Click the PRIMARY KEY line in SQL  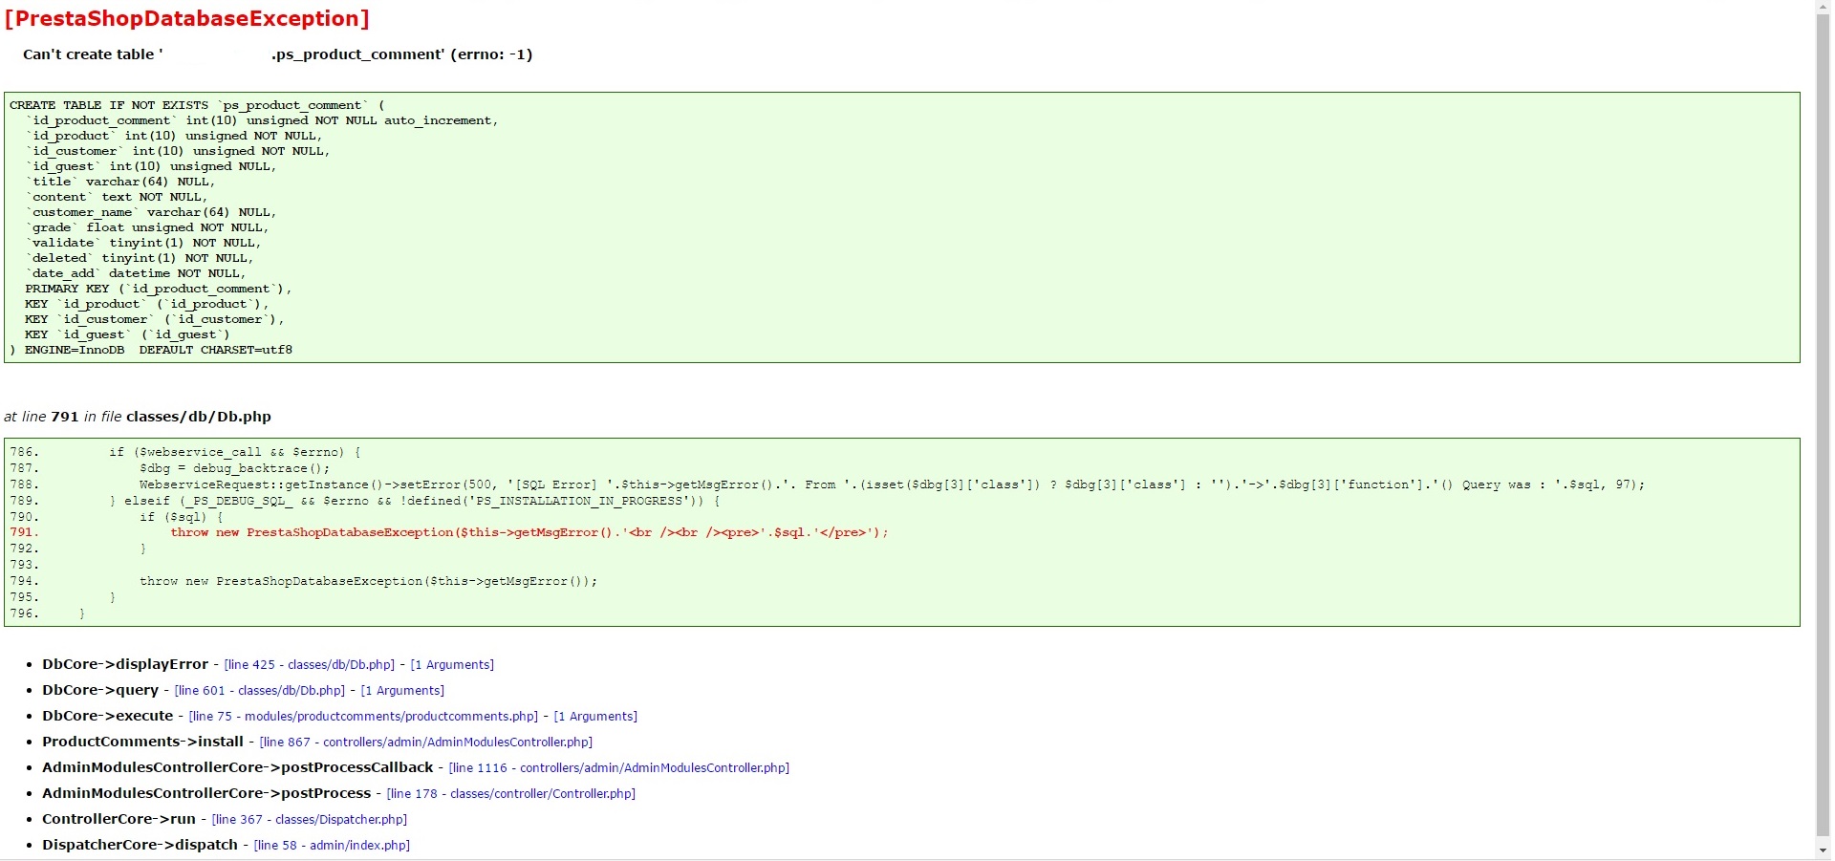coord(159,289)
